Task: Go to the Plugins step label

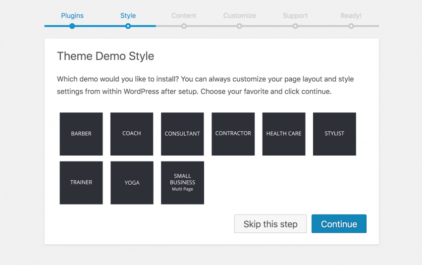Action: click(x=72, y=15)
